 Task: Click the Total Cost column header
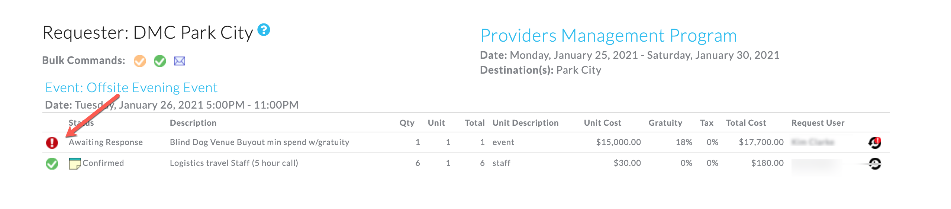(x=746, y=123)
